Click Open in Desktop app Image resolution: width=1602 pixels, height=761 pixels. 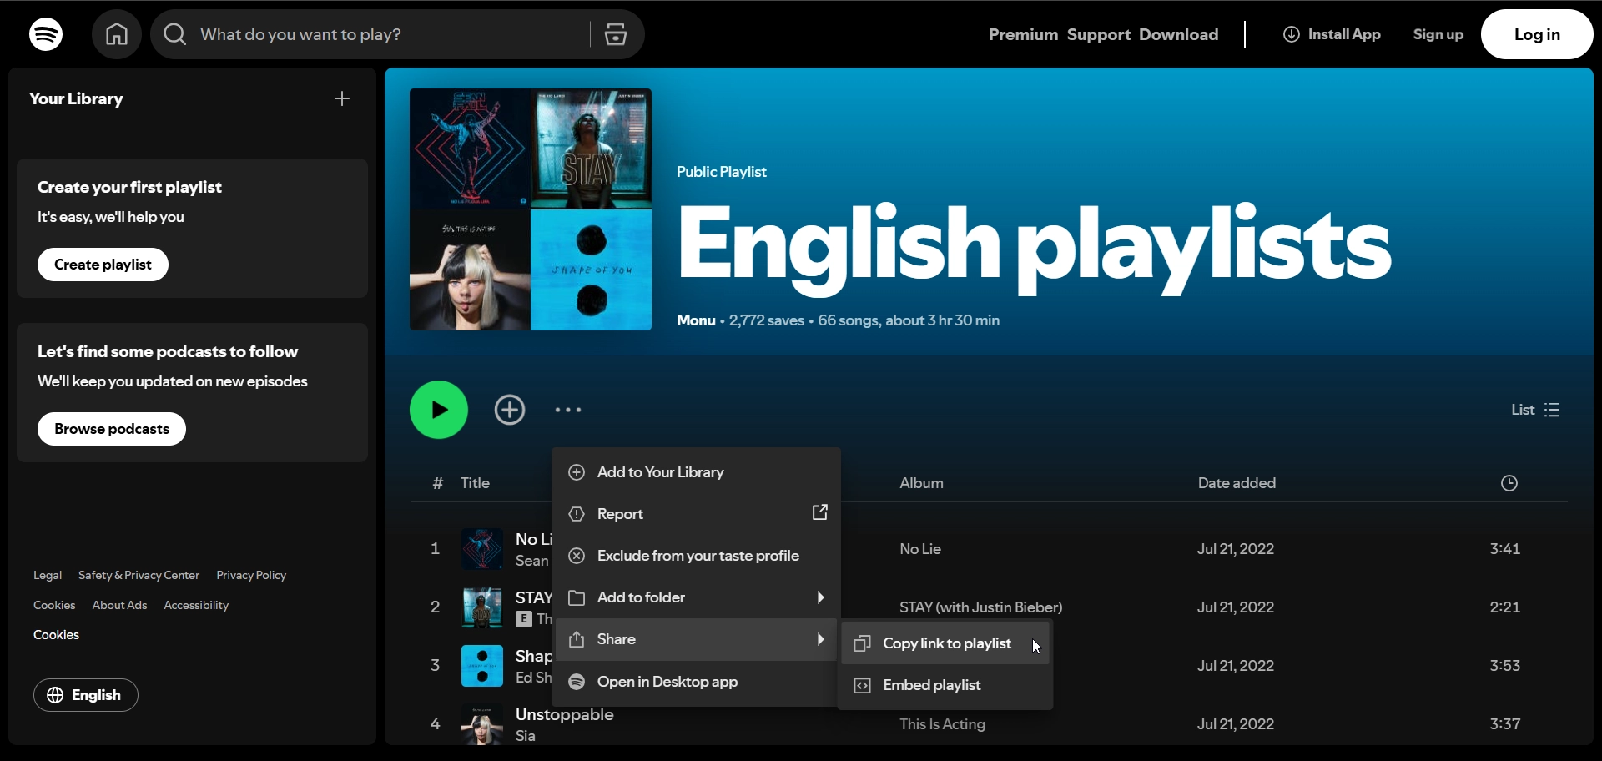pyautogui.click(x=667, y=682)
